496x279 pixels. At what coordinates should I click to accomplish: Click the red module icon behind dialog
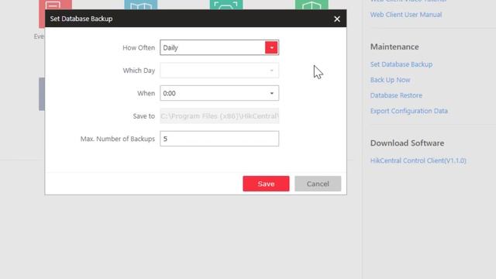[x=55, y=5]
